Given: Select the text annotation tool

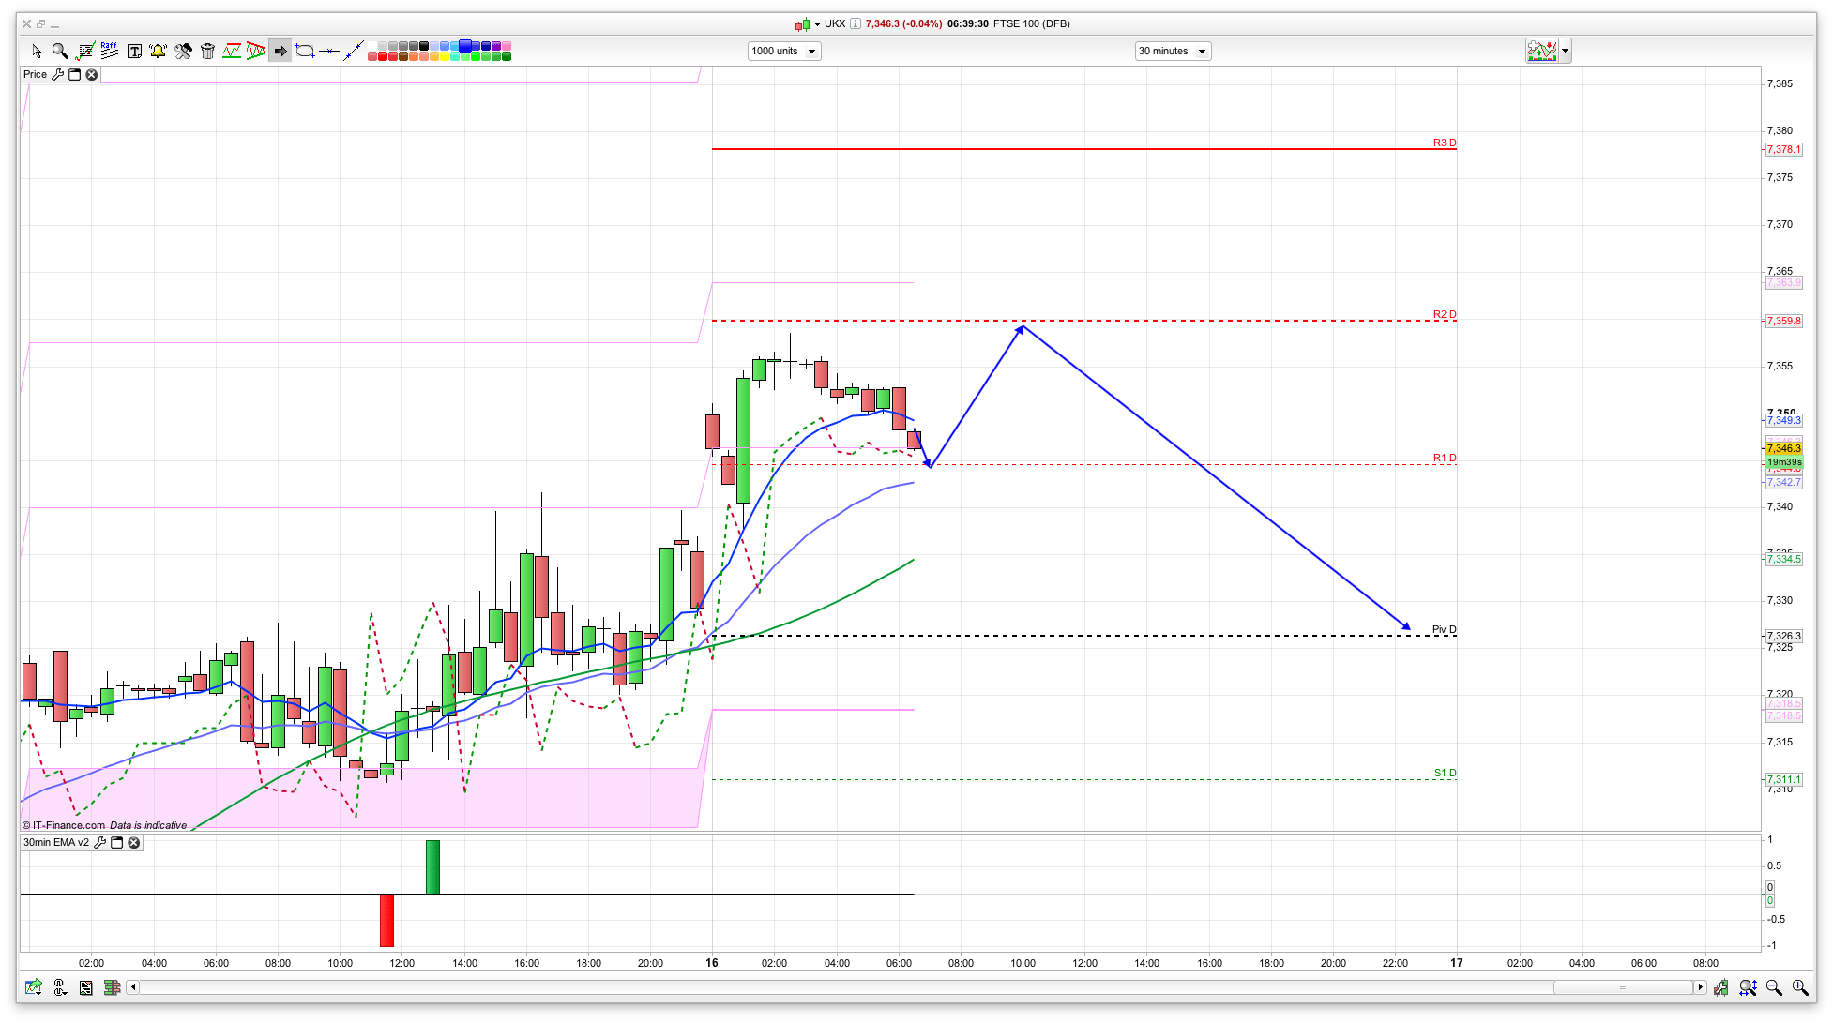Looking at the screenshot, I should click(134, 51).
